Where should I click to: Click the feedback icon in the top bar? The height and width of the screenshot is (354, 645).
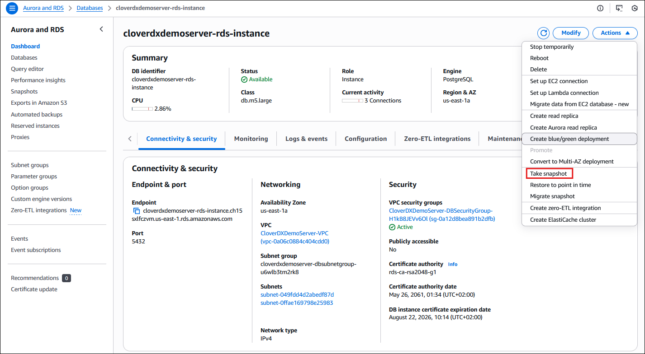(619, 8)
